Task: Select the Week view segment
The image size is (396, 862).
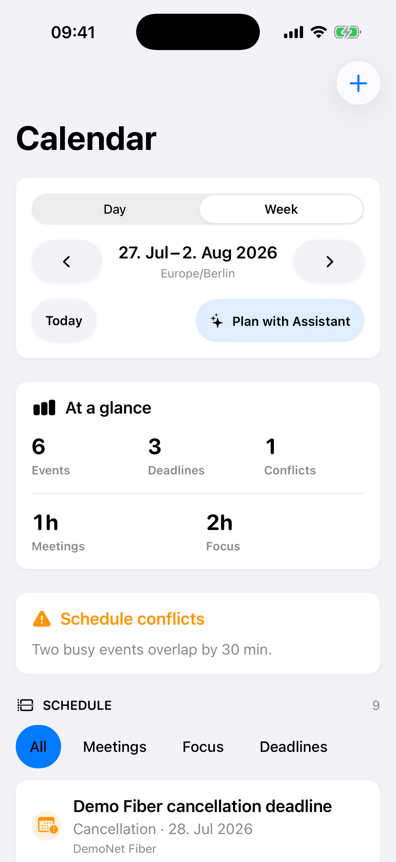Action: (281, 209)
